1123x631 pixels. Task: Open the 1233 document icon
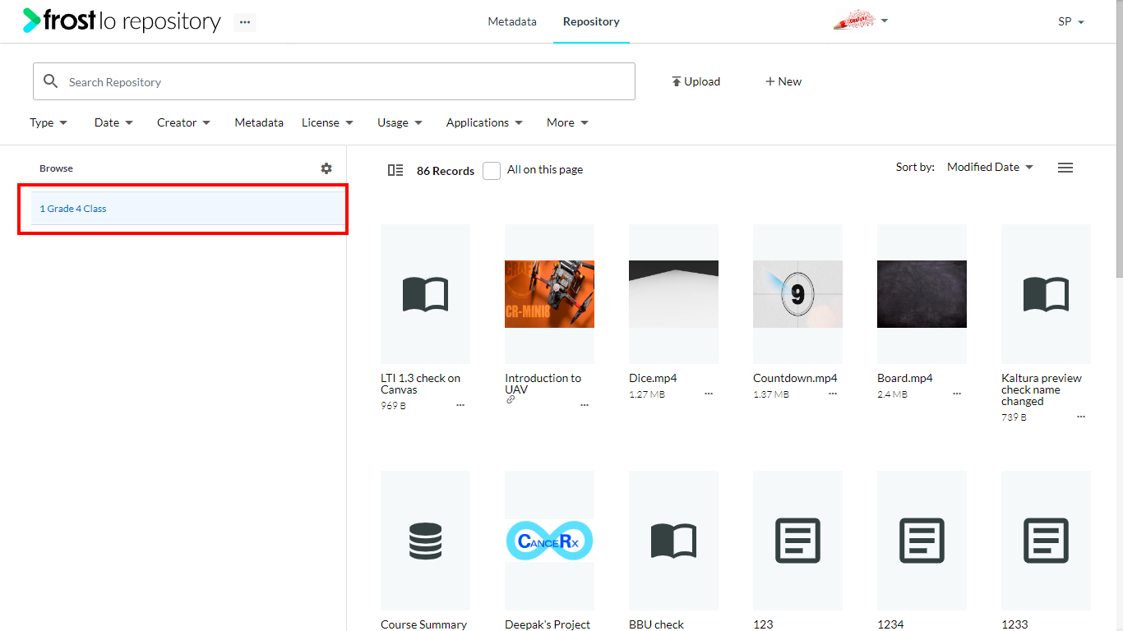tap(1046, 541)
